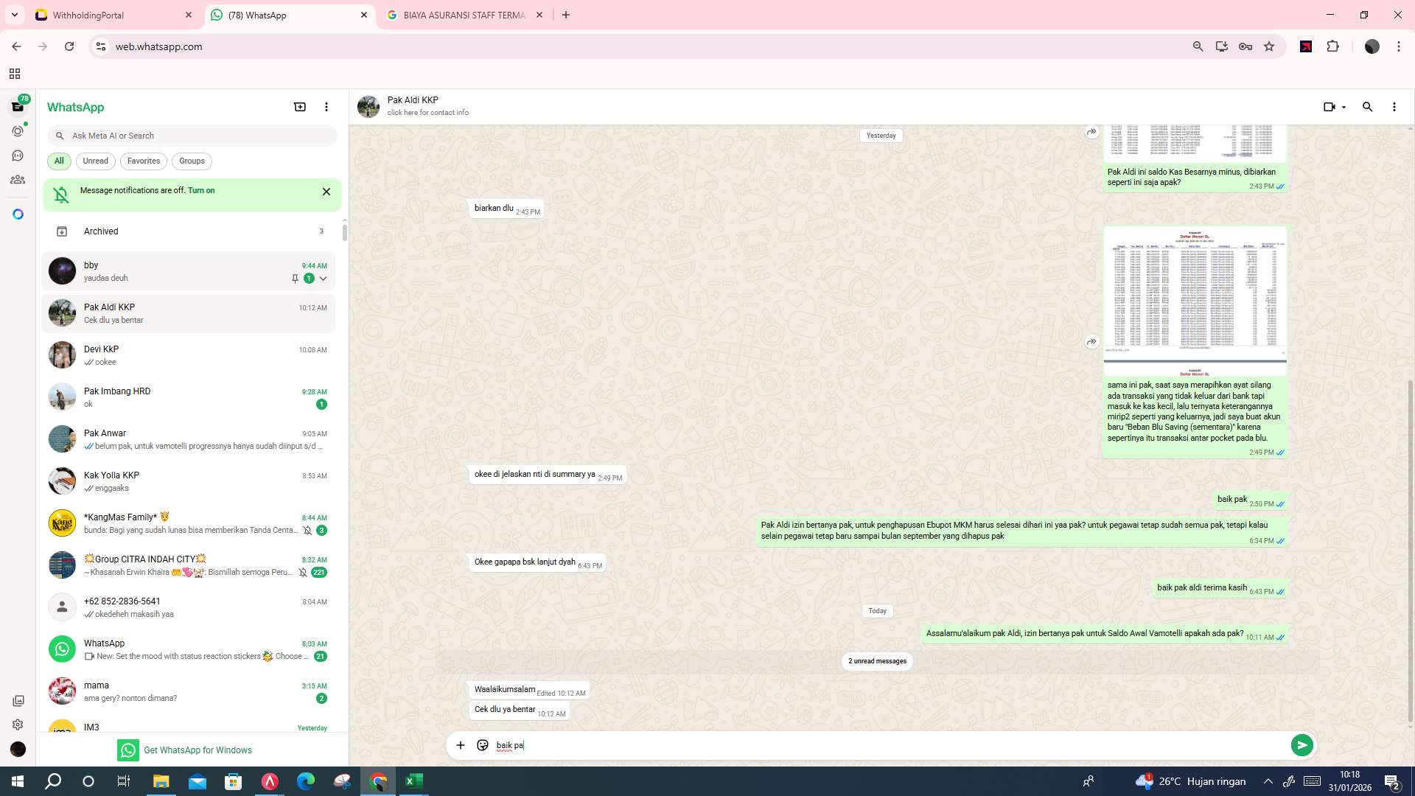Open Status updates in the sidebar
The height and width of the screenshot is (796, 1415).
(18, 130)
